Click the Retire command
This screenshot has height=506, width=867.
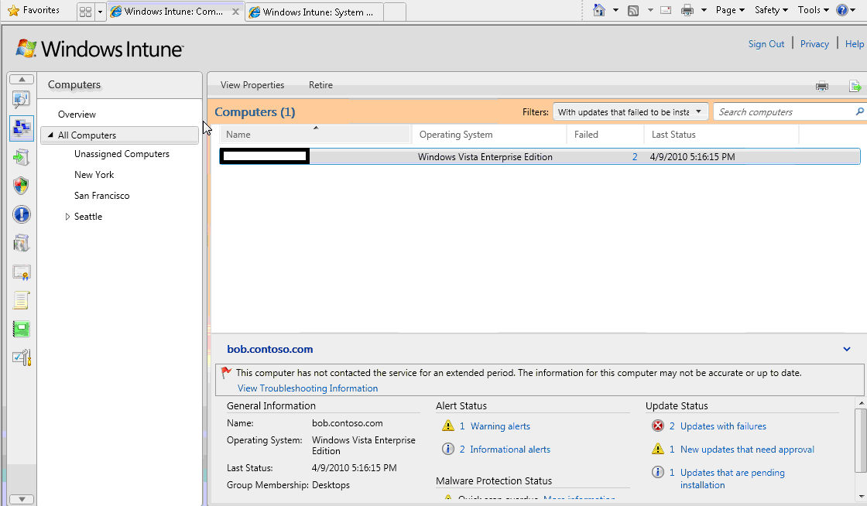320,85
